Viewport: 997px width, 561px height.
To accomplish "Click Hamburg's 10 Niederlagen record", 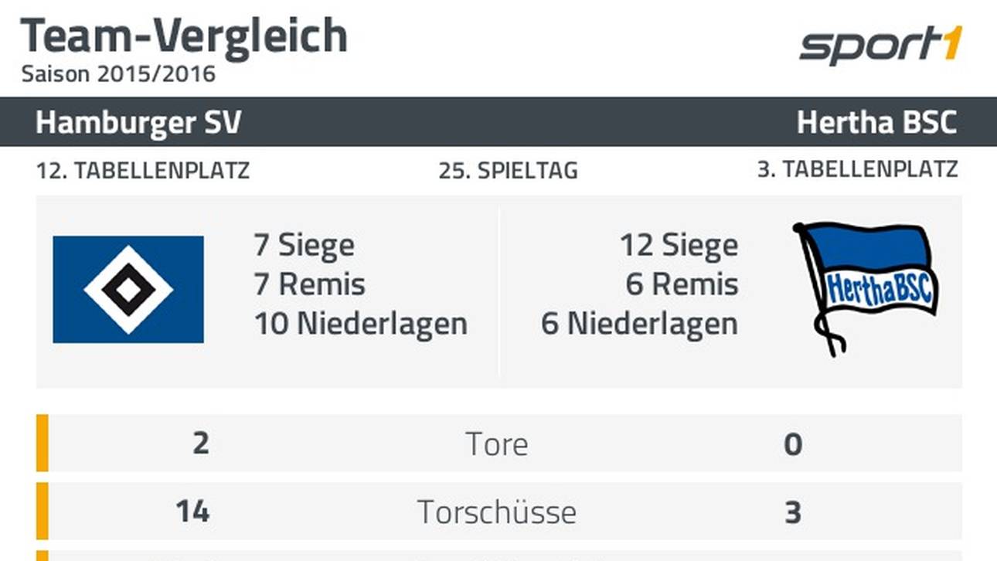I will click(361, 324).
